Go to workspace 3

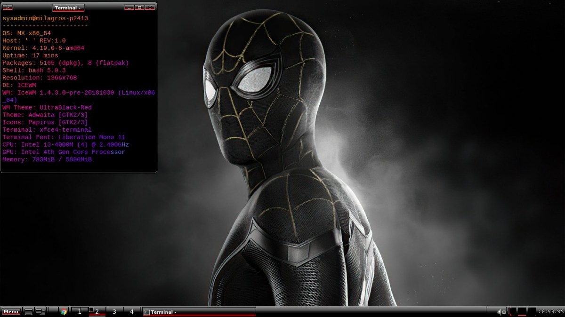point(114,311)
